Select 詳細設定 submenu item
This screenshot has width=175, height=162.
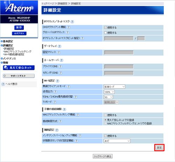pyautogui.click(x=9, y=49)
